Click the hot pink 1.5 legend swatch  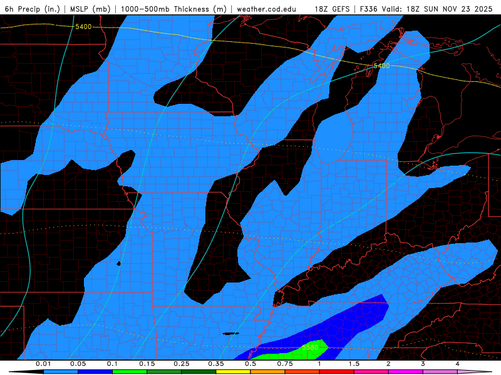[371, 372]
